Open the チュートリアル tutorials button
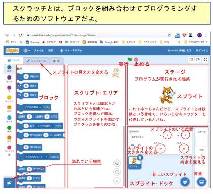The width and height of the screenshot is (213, 194). click(x=72, y=50)
